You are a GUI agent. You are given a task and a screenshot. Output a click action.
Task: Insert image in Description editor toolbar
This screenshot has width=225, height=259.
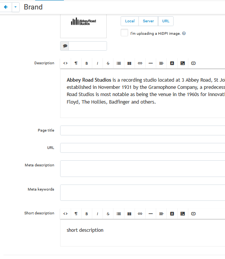click(183, 63)
